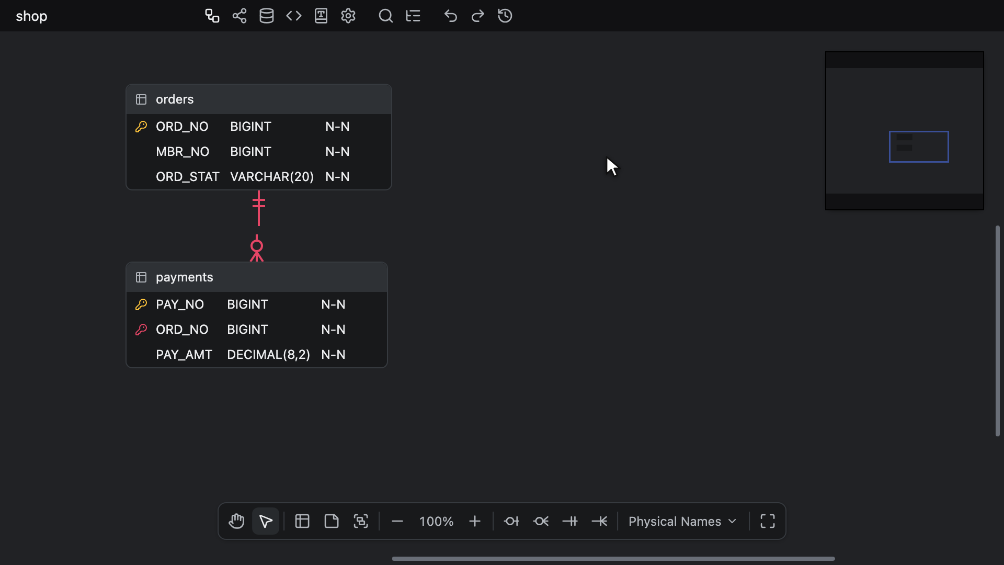Image resolution: width=1004 pixels, height=565 pixels.
Task: Toggle fullscreen mode icon
Action: (768, 521)
